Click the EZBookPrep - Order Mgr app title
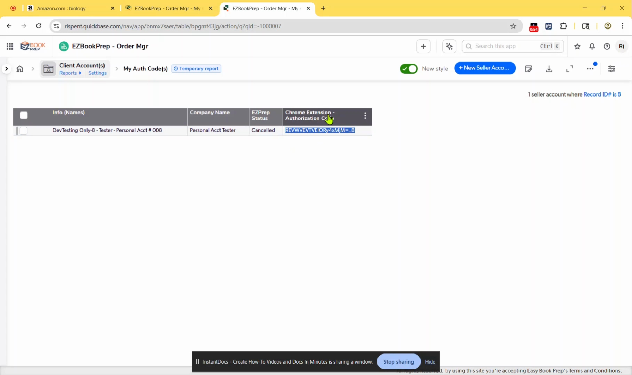This screenshot has width=632, height=375. pyautogui.click(x=110, y=46)
